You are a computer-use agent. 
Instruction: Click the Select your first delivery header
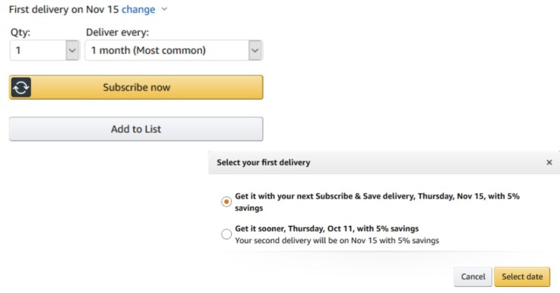tap(263, 162)
